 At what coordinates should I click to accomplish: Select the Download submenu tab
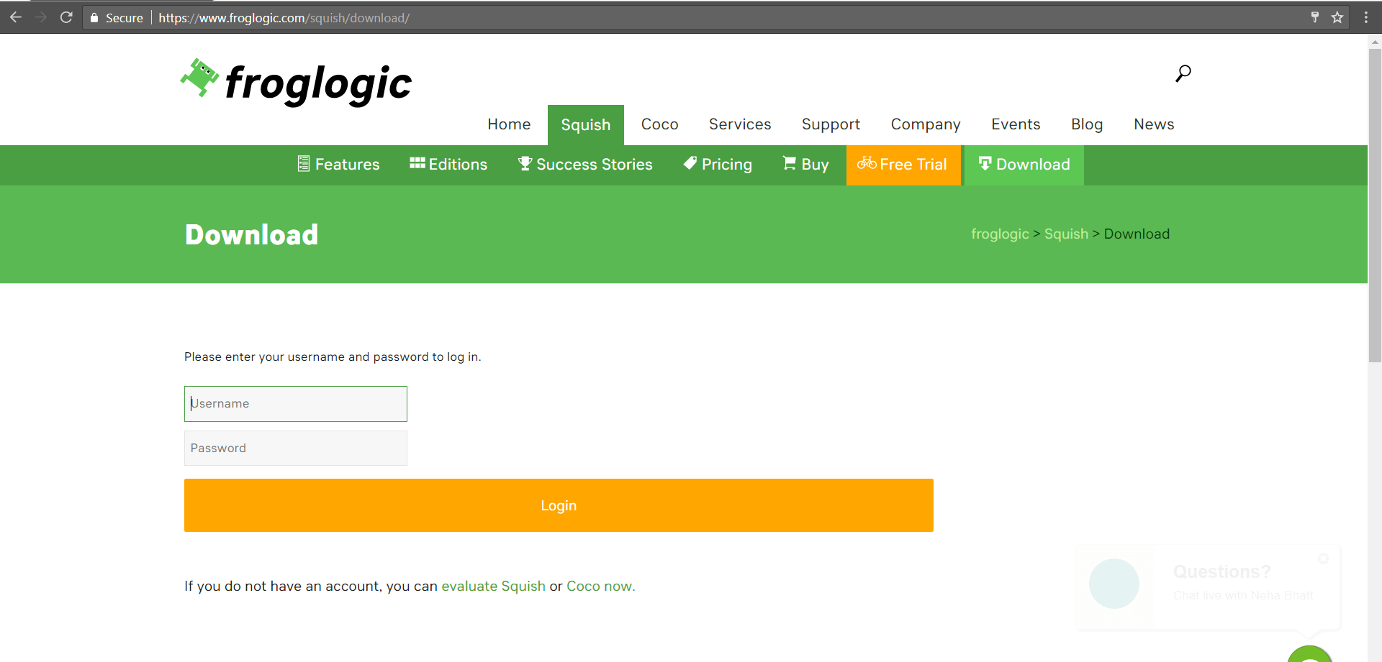(1024, 165)
